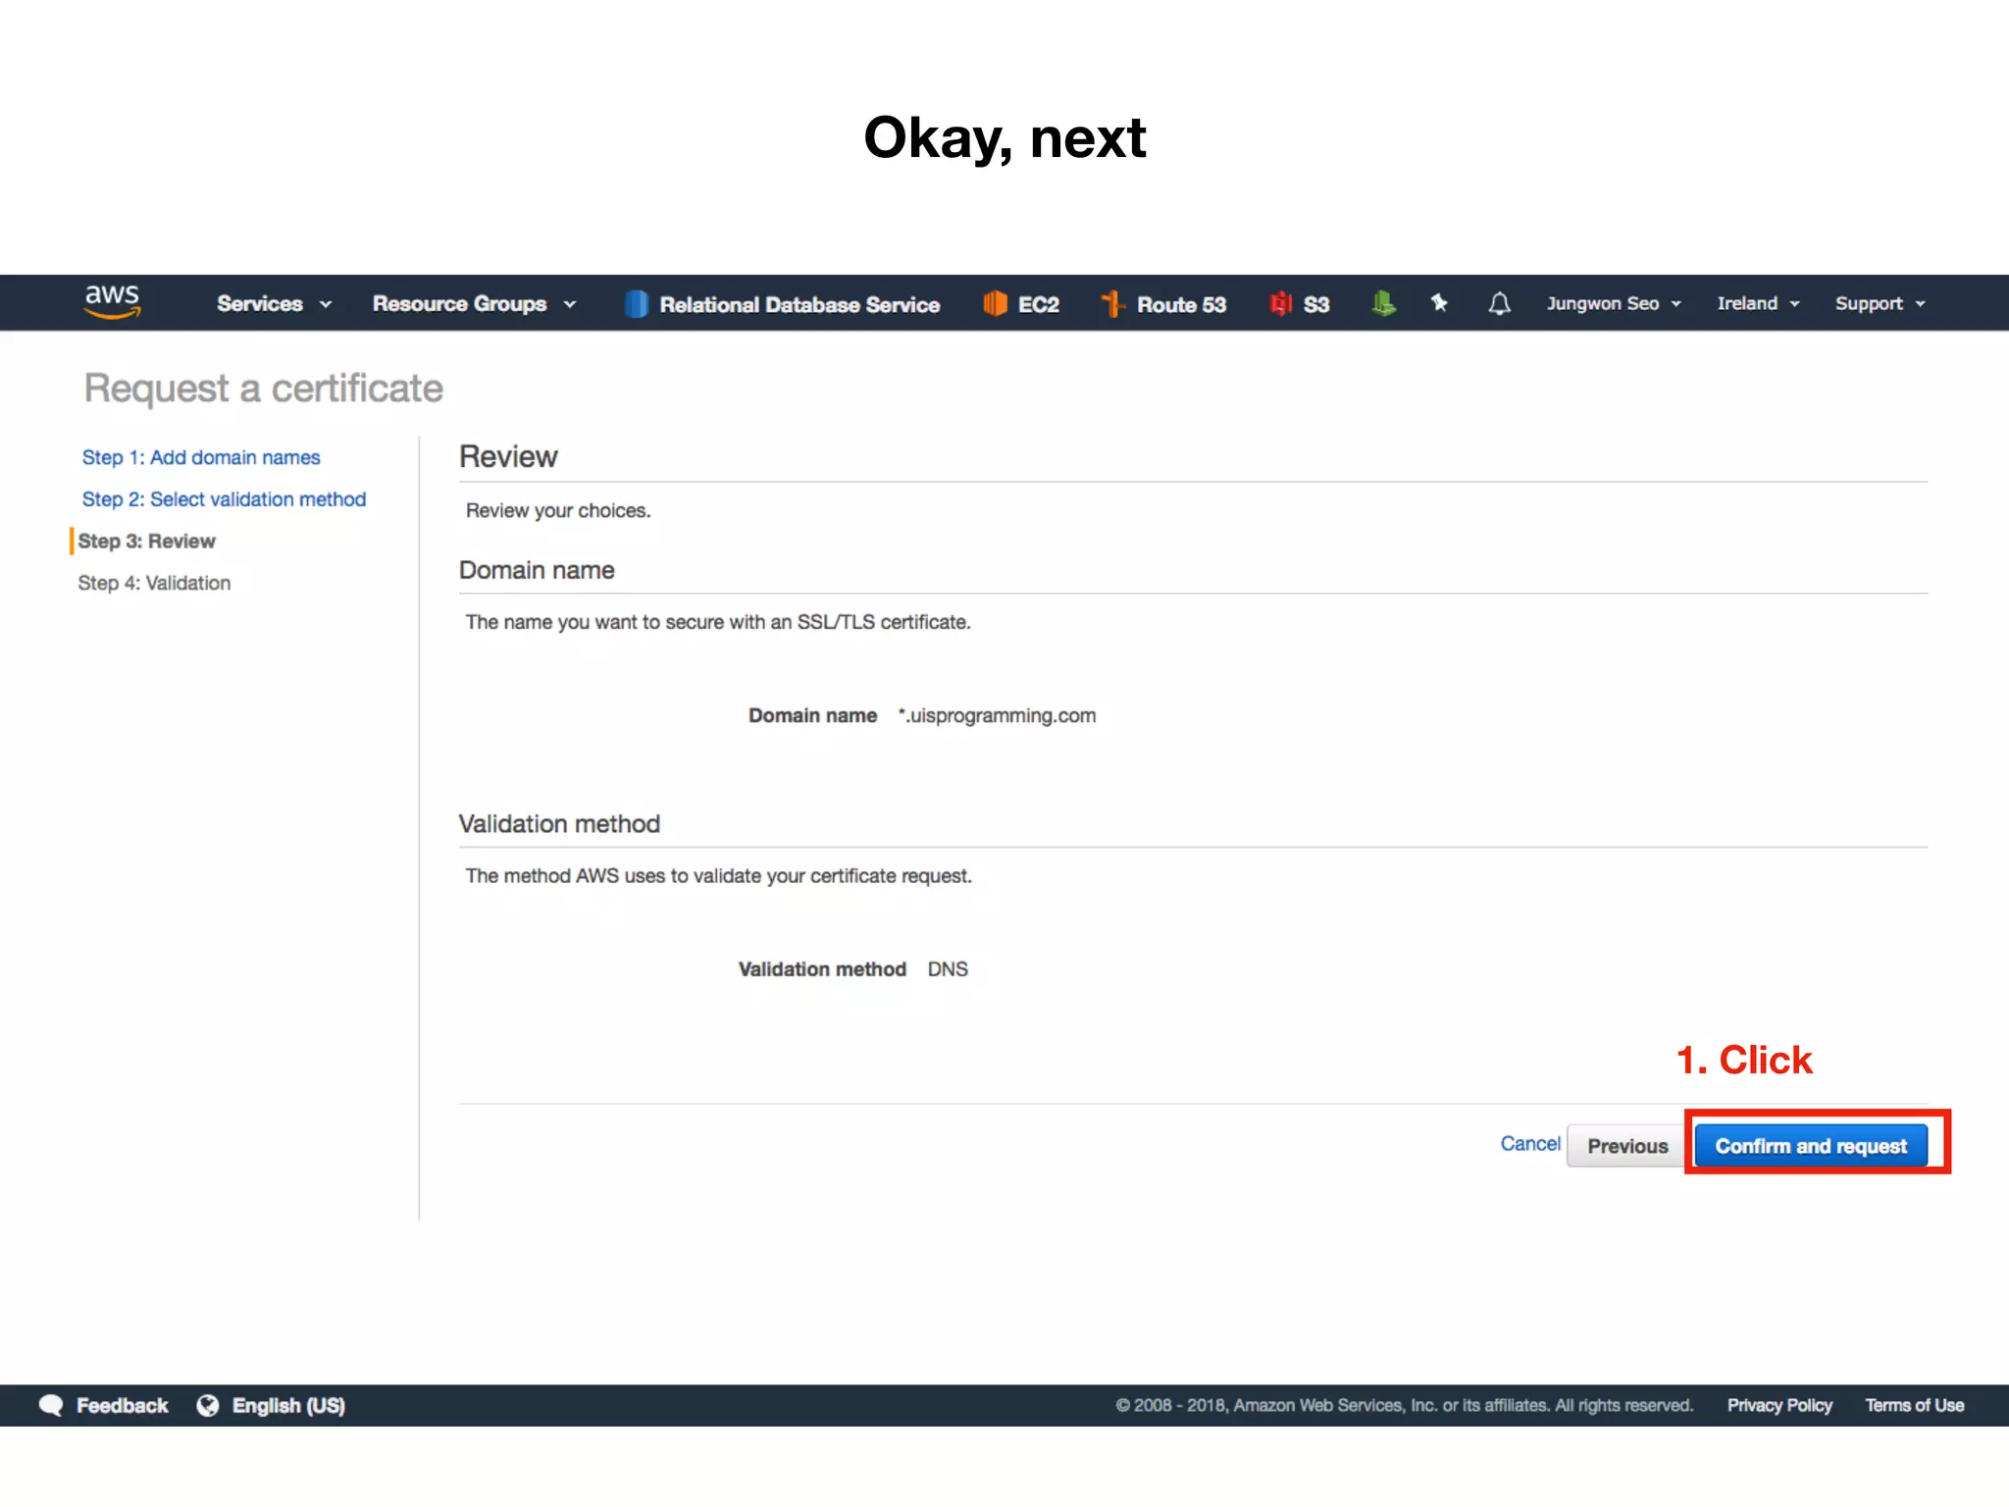Viewport: 2009px width, 1507px height.
Task: Click the Feedback text in footer
Action: click(123, 1405)
